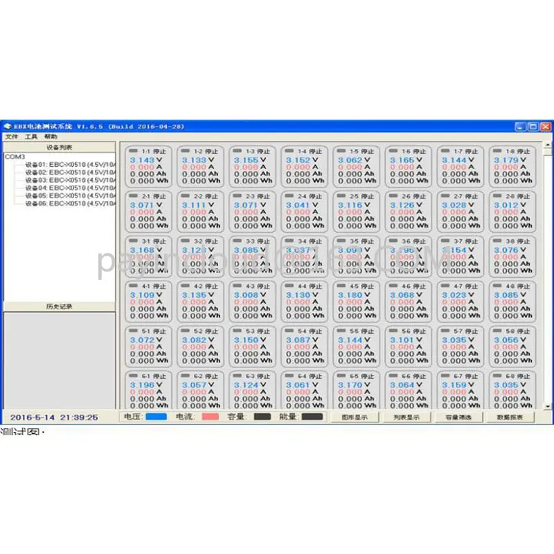
Task: Click the 数据报表 button
Action: tap(510, 418)
